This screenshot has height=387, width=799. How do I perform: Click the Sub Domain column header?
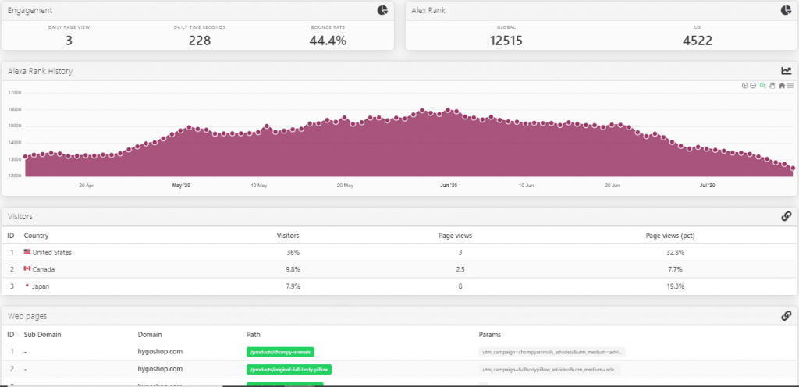[x=42, y=335]
